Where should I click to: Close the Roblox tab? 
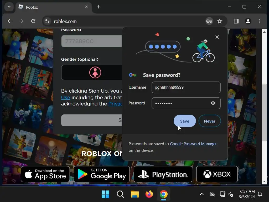pyautogui.click(x=86, y=7)
